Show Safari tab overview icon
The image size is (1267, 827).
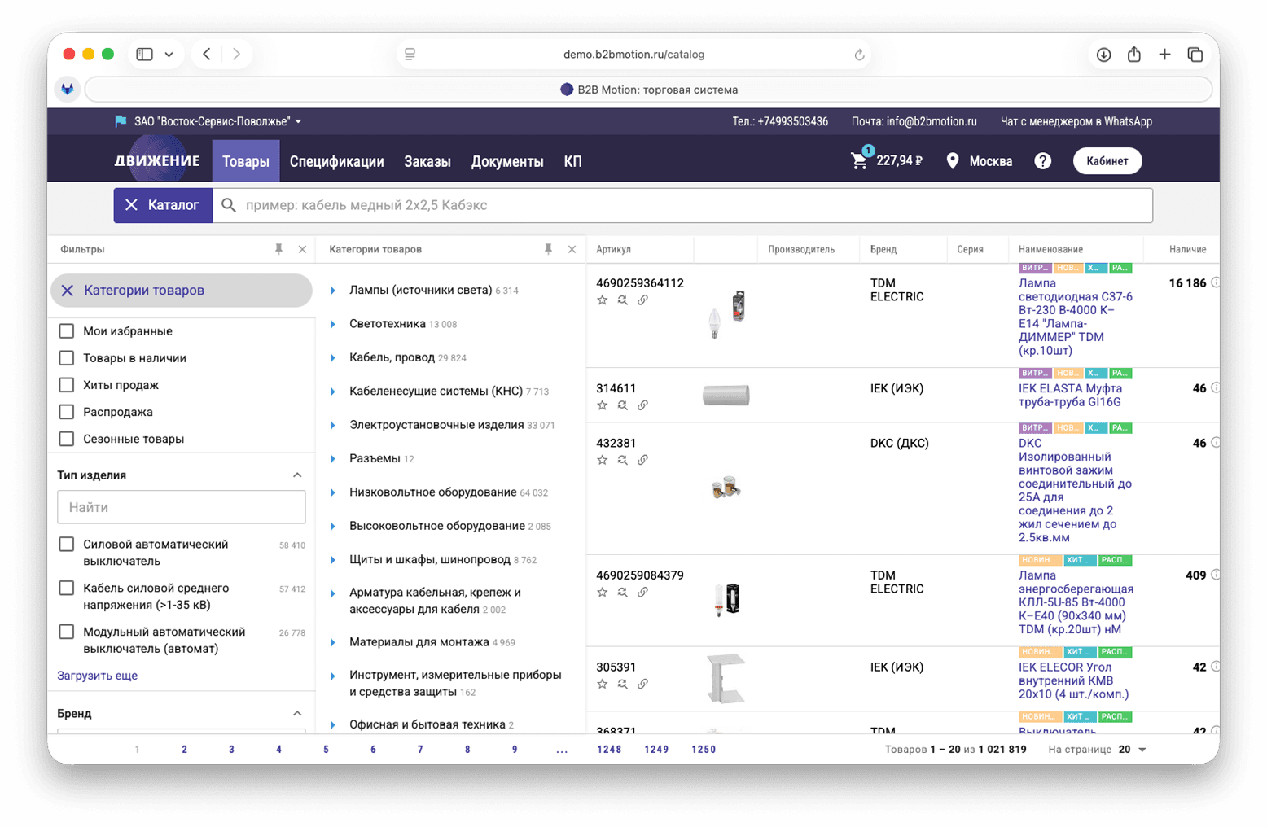pyautogui.click(x=1195, y=55)
